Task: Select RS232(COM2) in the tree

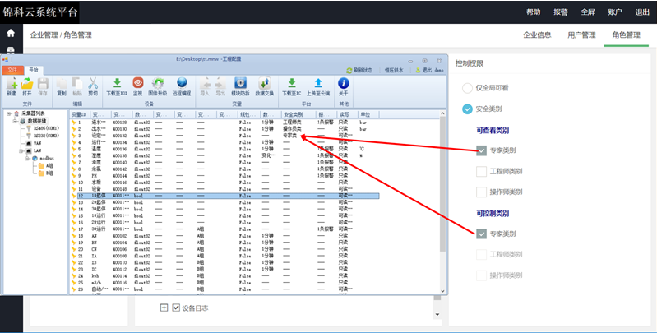Action: click(46, 136)
